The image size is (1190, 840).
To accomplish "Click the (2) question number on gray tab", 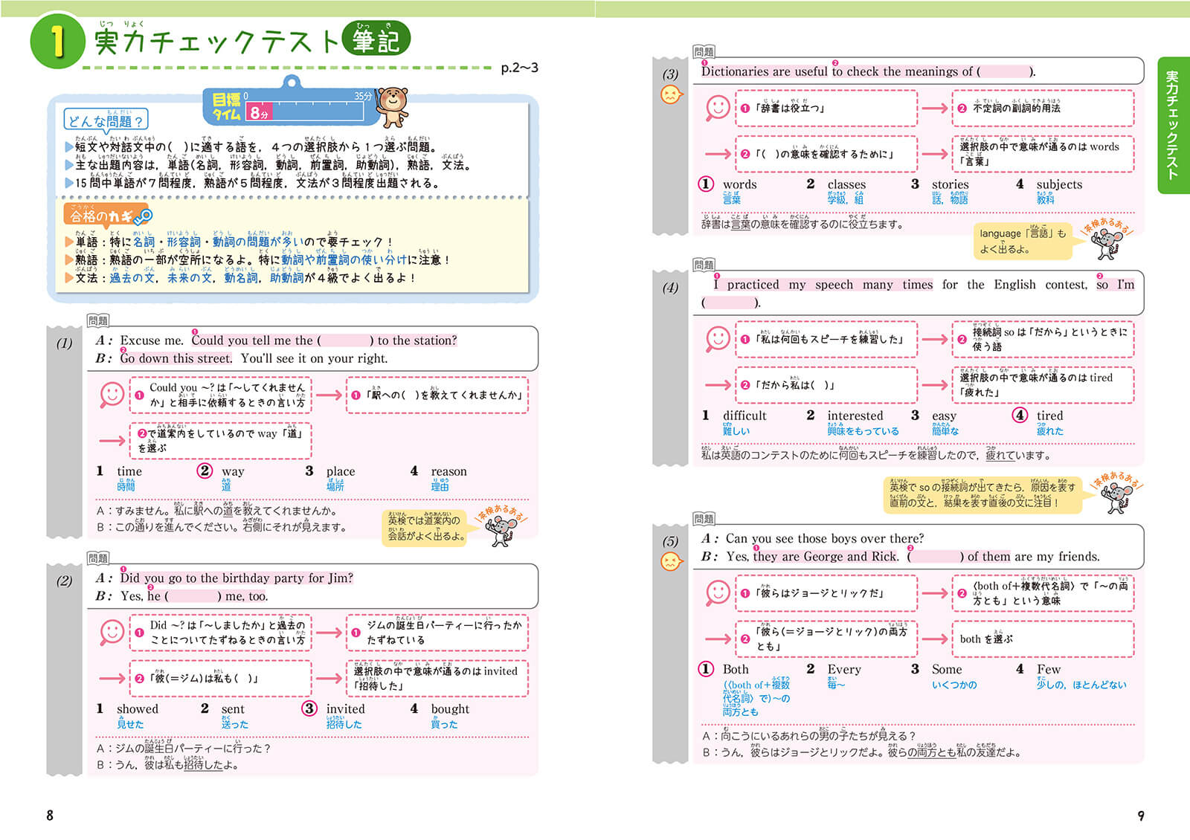I will (x=65, y=581).
